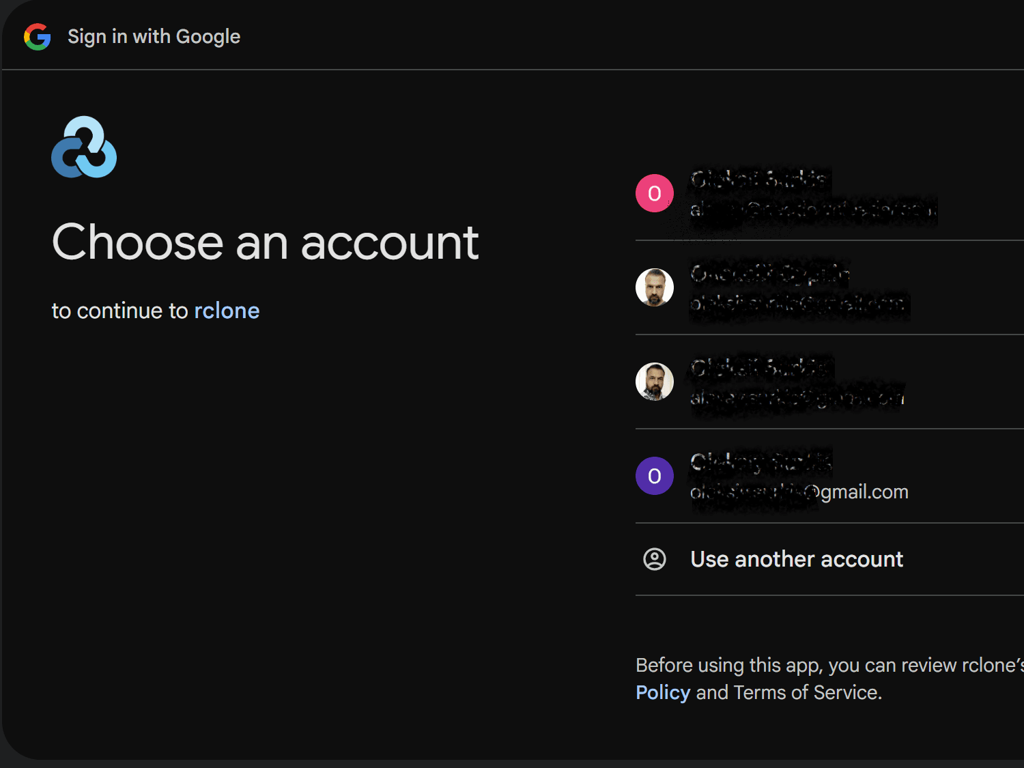Click the 'Choose an account' heading
Viewport: 1024px width, 768px height.
tap(266, 242)
